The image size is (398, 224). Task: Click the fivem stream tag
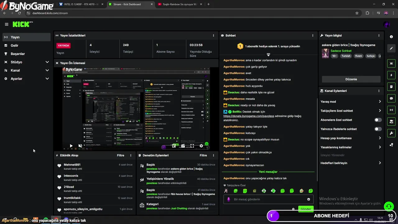[x=359, y=56]
